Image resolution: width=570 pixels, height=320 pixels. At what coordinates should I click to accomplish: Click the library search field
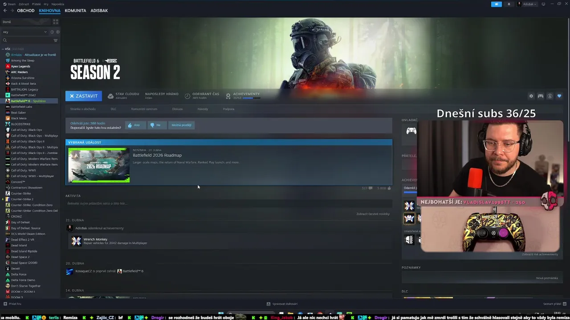coord(27,40)
